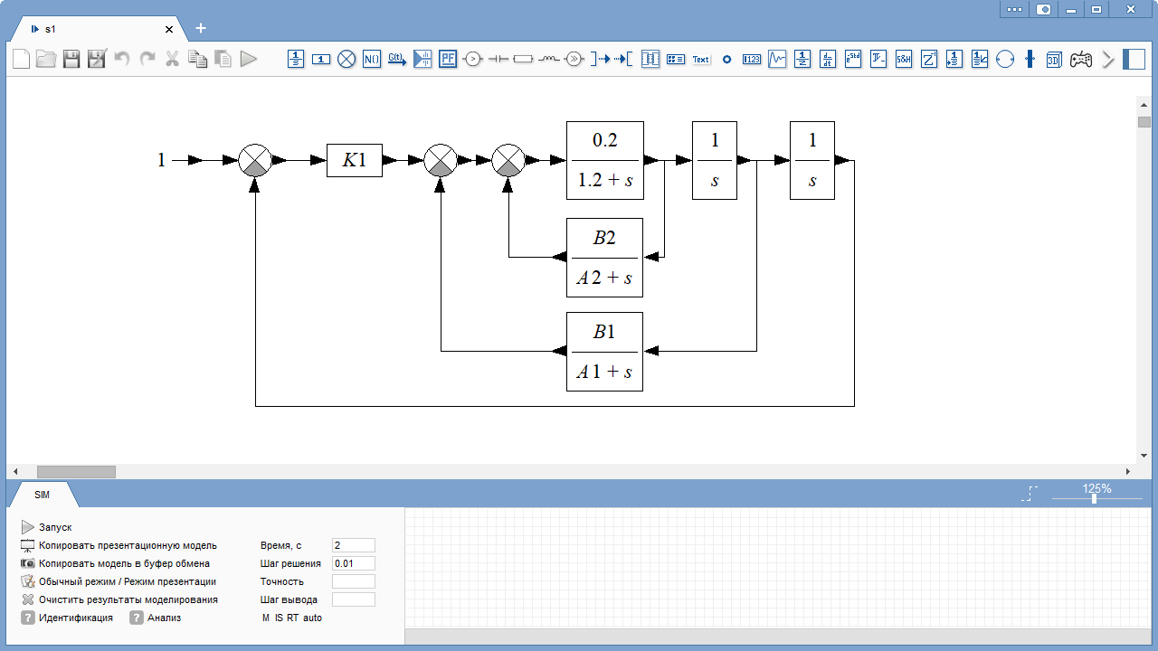Insert a 1/s transfer function block

(x=296, y=60)
